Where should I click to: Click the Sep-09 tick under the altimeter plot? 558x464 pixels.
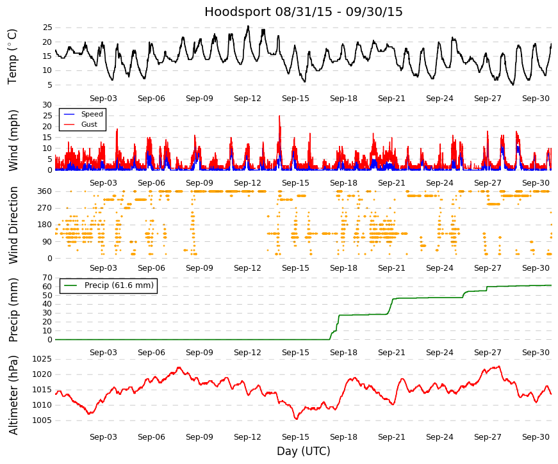coord(199,437)
